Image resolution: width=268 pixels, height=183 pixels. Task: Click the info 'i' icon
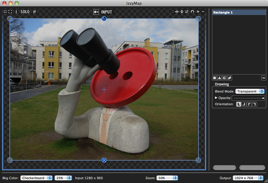tap(16, 12)
